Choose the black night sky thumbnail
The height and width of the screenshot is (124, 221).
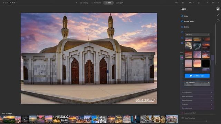(206, 63)
